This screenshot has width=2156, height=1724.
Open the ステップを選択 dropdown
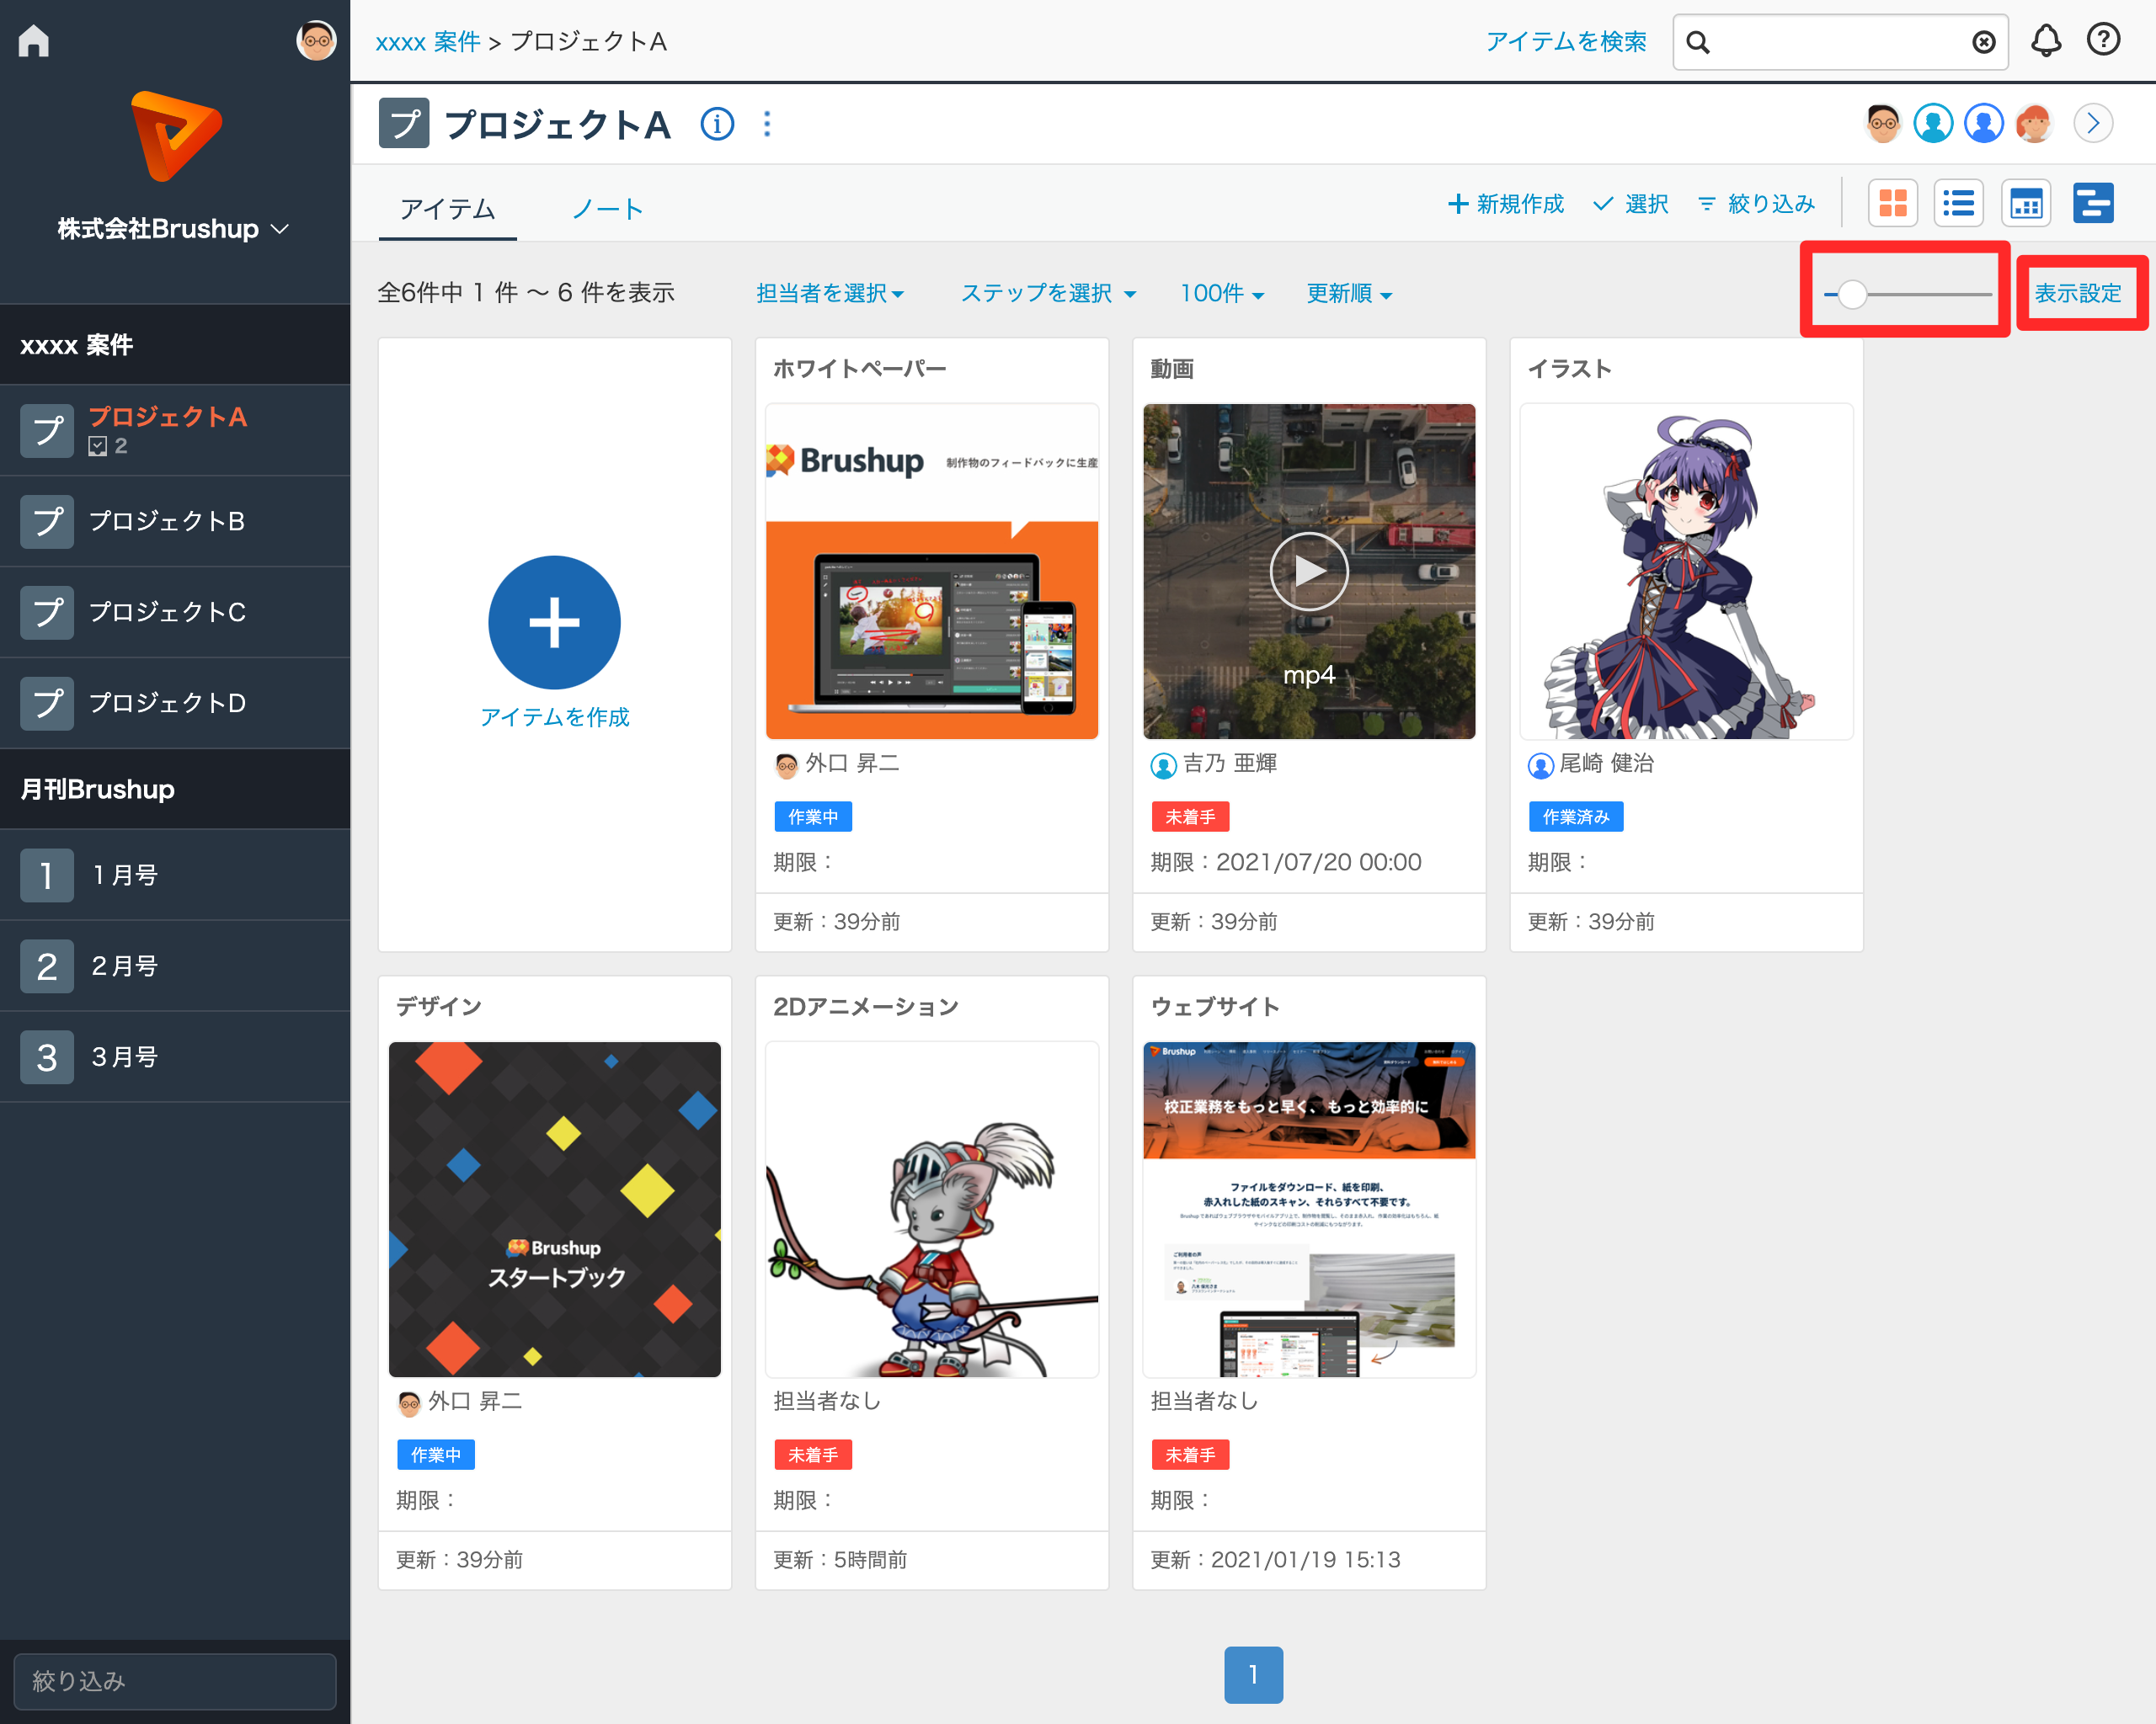click(x=1048, y=294)
